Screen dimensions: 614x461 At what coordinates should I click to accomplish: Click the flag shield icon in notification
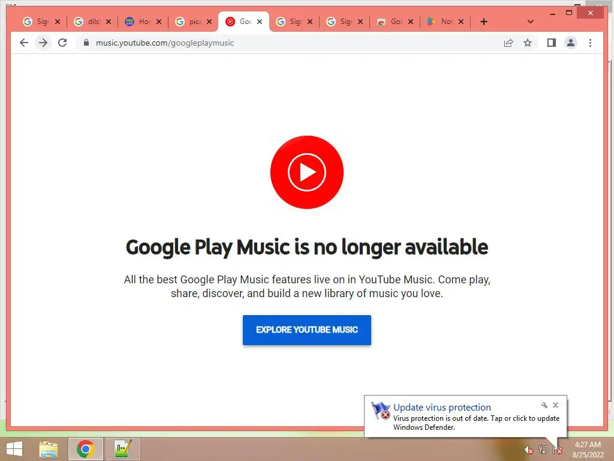381,411
